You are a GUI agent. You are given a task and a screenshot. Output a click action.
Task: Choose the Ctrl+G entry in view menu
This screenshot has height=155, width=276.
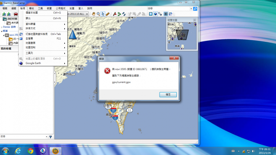coord(43,12)
